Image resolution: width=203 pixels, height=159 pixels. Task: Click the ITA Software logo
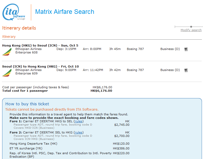(14, 12)
